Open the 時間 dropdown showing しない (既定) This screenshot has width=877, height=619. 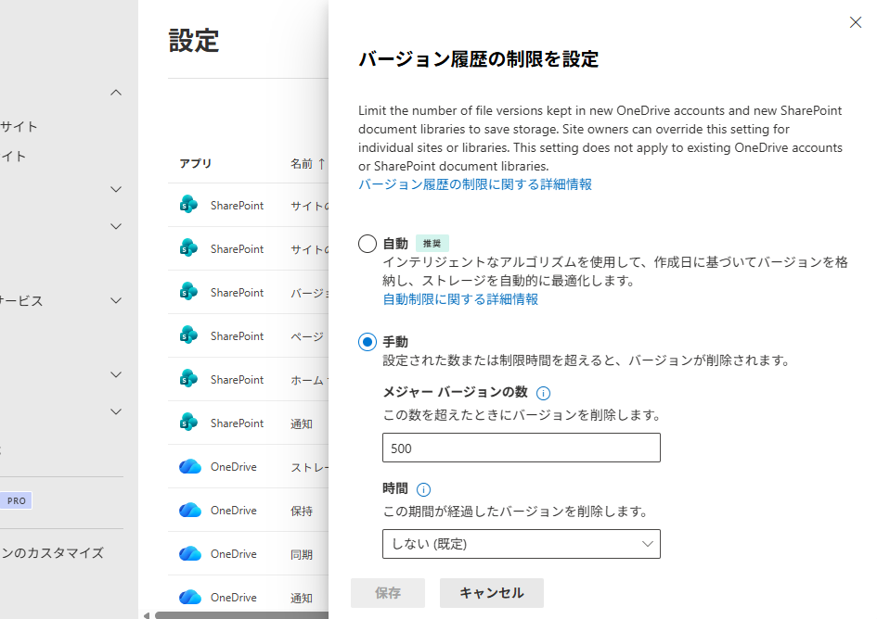coord(521,544)
